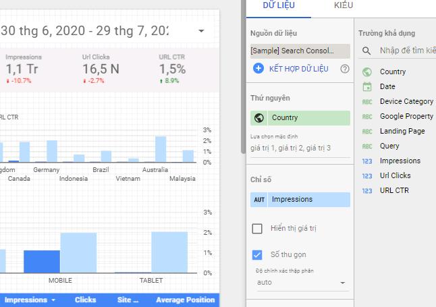Screen dimensions: 436x307
Task: Select the date range control text
Action: click(x=85, y=30)
